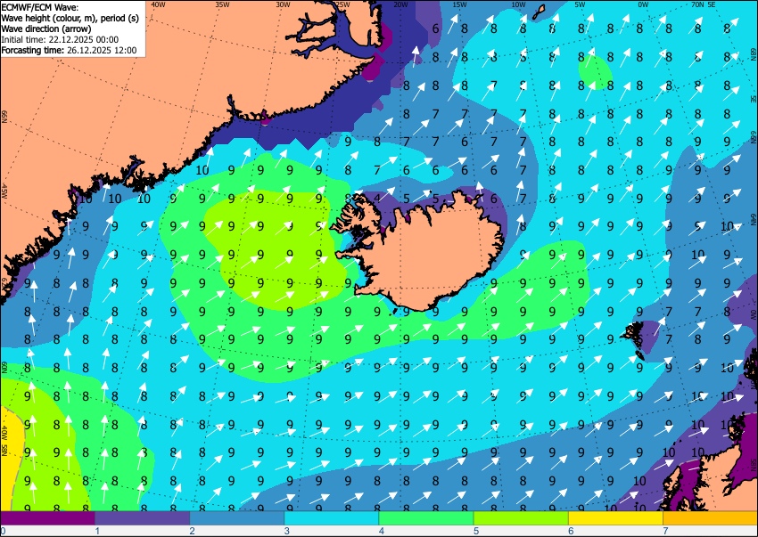Click 'Wave height (colour, m), period (s)' line
758x537 pixels.
coord(70,18)
